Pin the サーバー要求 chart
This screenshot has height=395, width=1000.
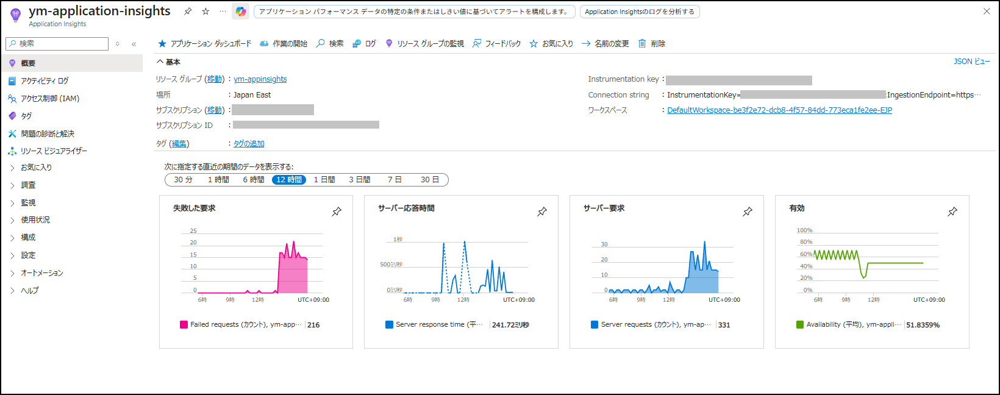click(748, 212)
